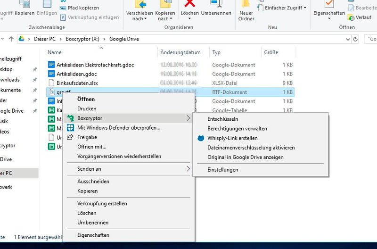Open the Boxcryptor submenu entry
This screenshot has width=377, height=249.
pyautogui.click(x=128, y=118)
